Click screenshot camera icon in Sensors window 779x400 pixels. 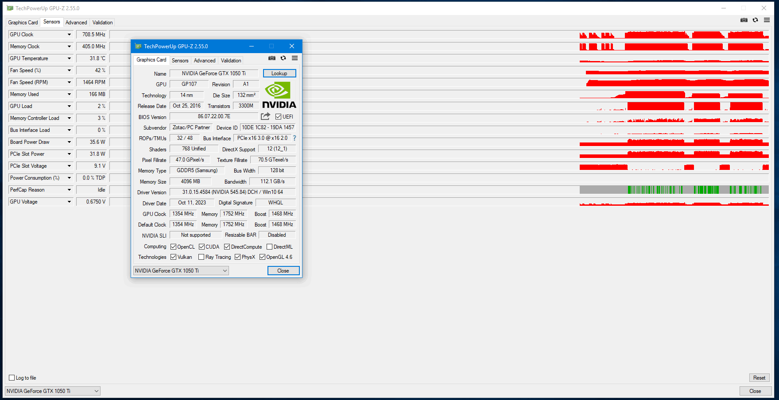pos(744,20)
